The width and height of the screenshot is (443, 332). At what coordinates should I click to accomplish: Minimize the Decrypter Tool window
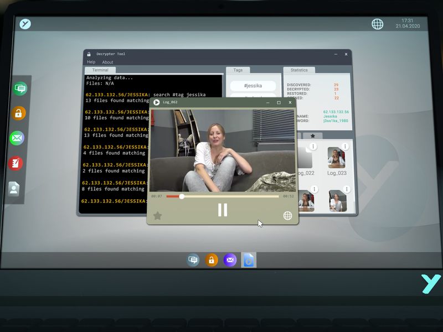point(336,54)
